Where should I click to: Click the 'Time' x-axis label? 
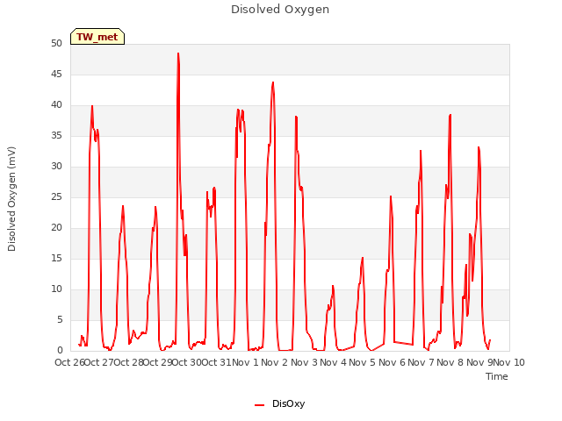tap(497, 376)
